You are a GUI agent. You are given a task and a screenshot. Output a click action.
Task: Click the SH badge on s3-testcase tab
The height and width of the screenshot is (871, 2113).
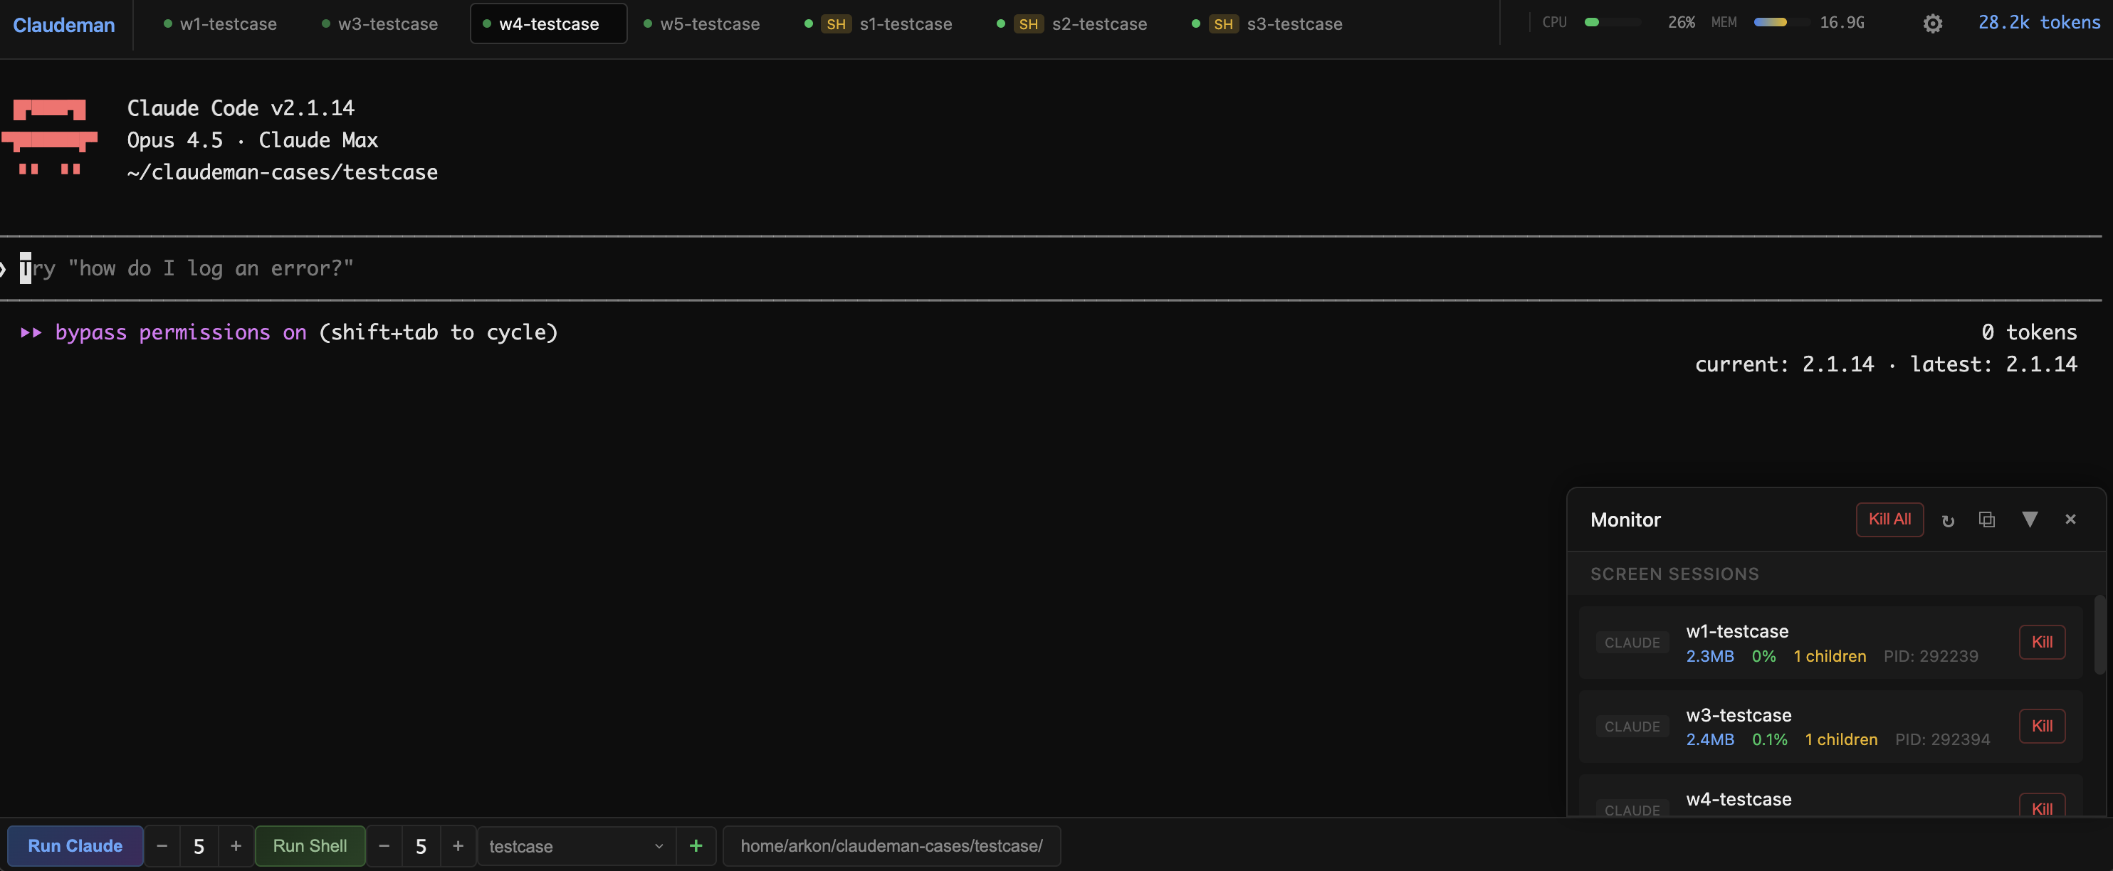pos(1222,23)
